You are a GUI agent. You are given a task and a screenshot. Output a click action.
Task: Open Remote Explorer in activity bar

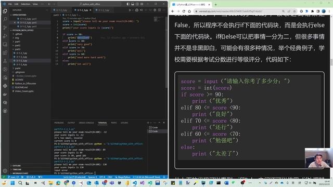[5, 44]
